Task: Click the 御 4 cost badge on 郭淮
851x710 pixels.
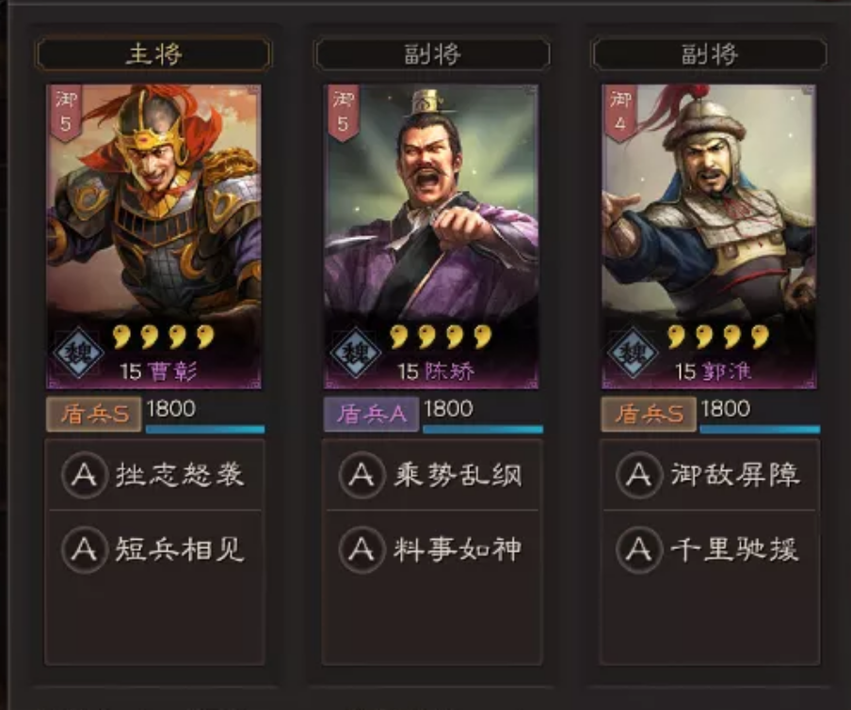Action: (620, 113)
